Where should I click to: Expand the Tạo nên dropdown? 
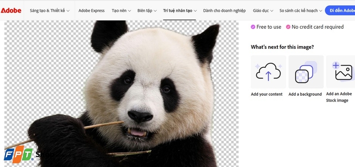tap(121, 11)
